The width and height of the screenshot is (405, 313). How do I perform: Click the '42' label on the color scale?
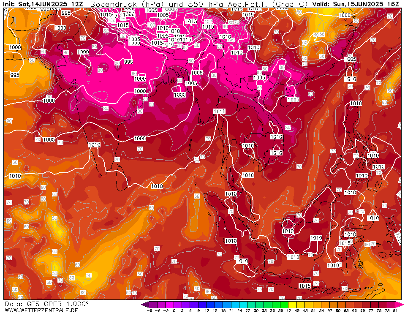(289, 310)
